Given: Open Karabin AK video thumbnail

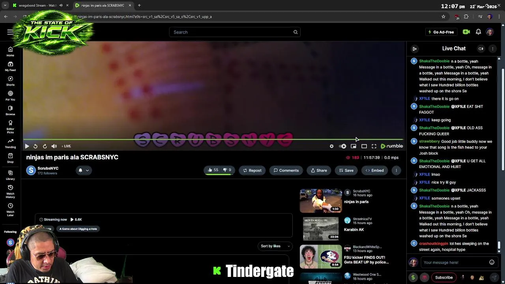Looking at the screenshot, I should 321,228.
